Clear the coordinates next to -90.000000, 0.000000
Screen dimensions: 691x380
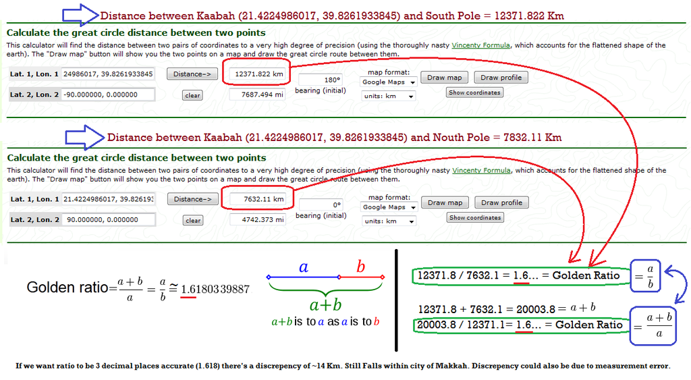coord(192,96)
